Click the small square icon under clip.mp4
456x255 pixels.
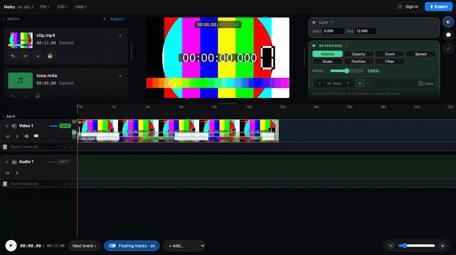pos(38,56)
